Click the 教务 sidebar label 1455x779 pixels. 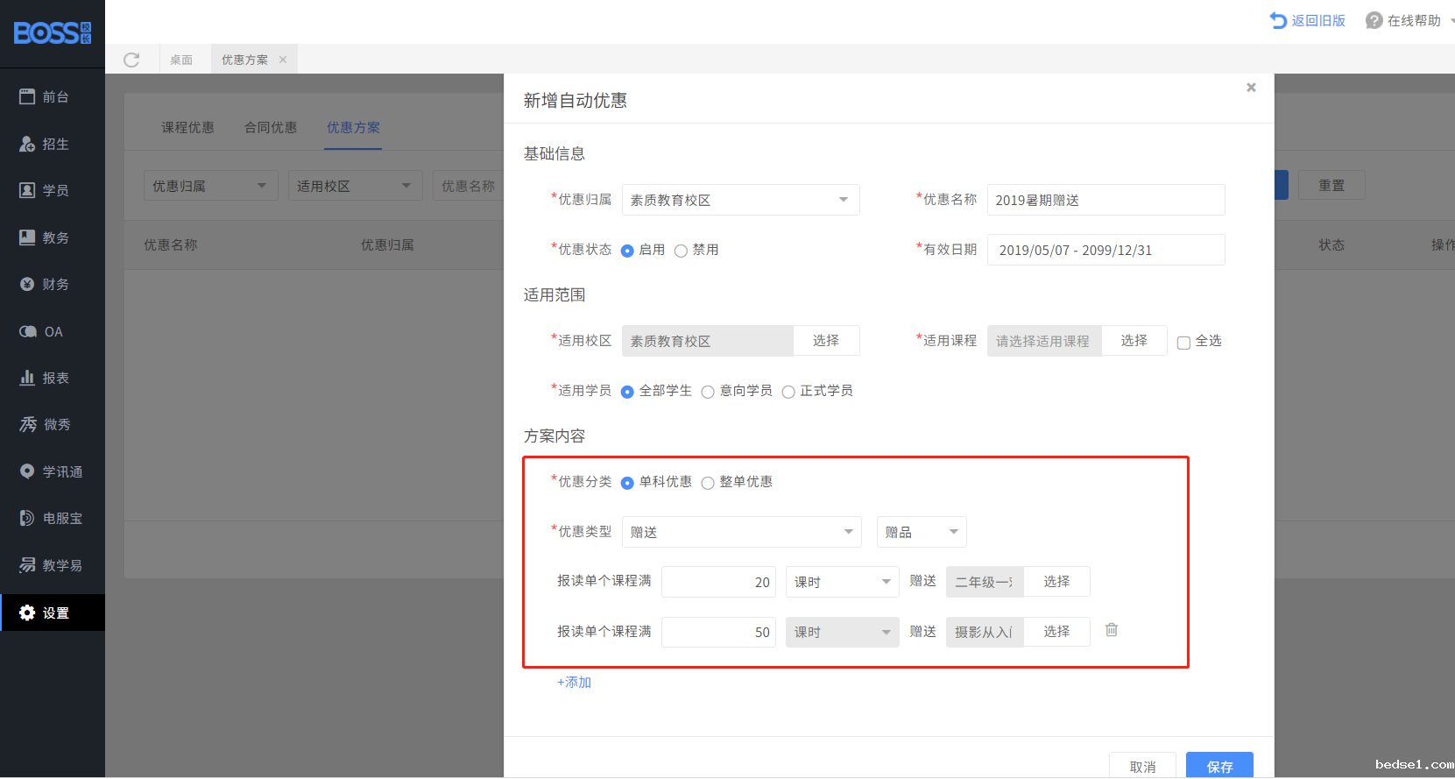56,237
